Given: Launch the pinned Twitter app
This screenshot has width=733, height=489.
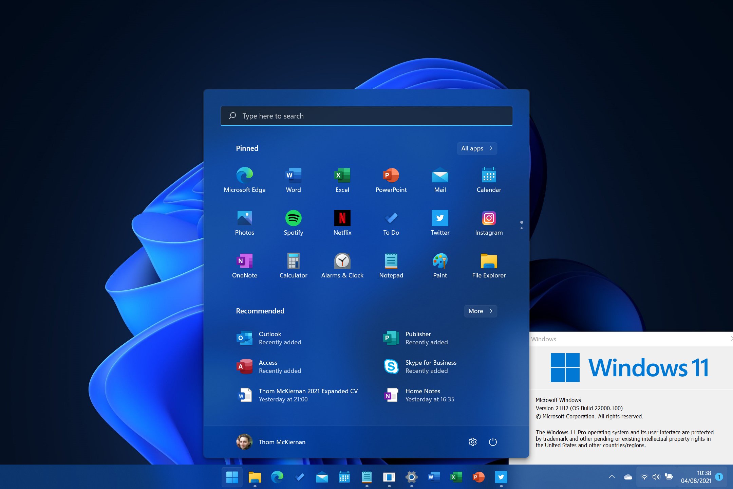Looking at the screenshot, I should tap(440, 223).
